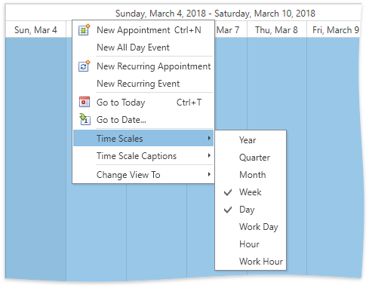Enable the Month time scale
Viewport: 369px width, 288px height.
(251, 175)
